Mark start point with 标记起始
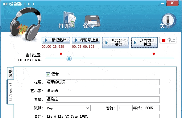This screenshot has width=182, height=118. coord(56,40)
